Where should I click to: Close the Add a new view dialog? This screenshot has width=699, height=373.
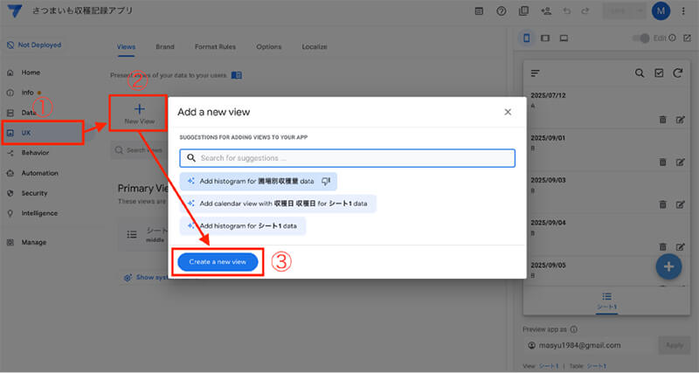point(508,112)
